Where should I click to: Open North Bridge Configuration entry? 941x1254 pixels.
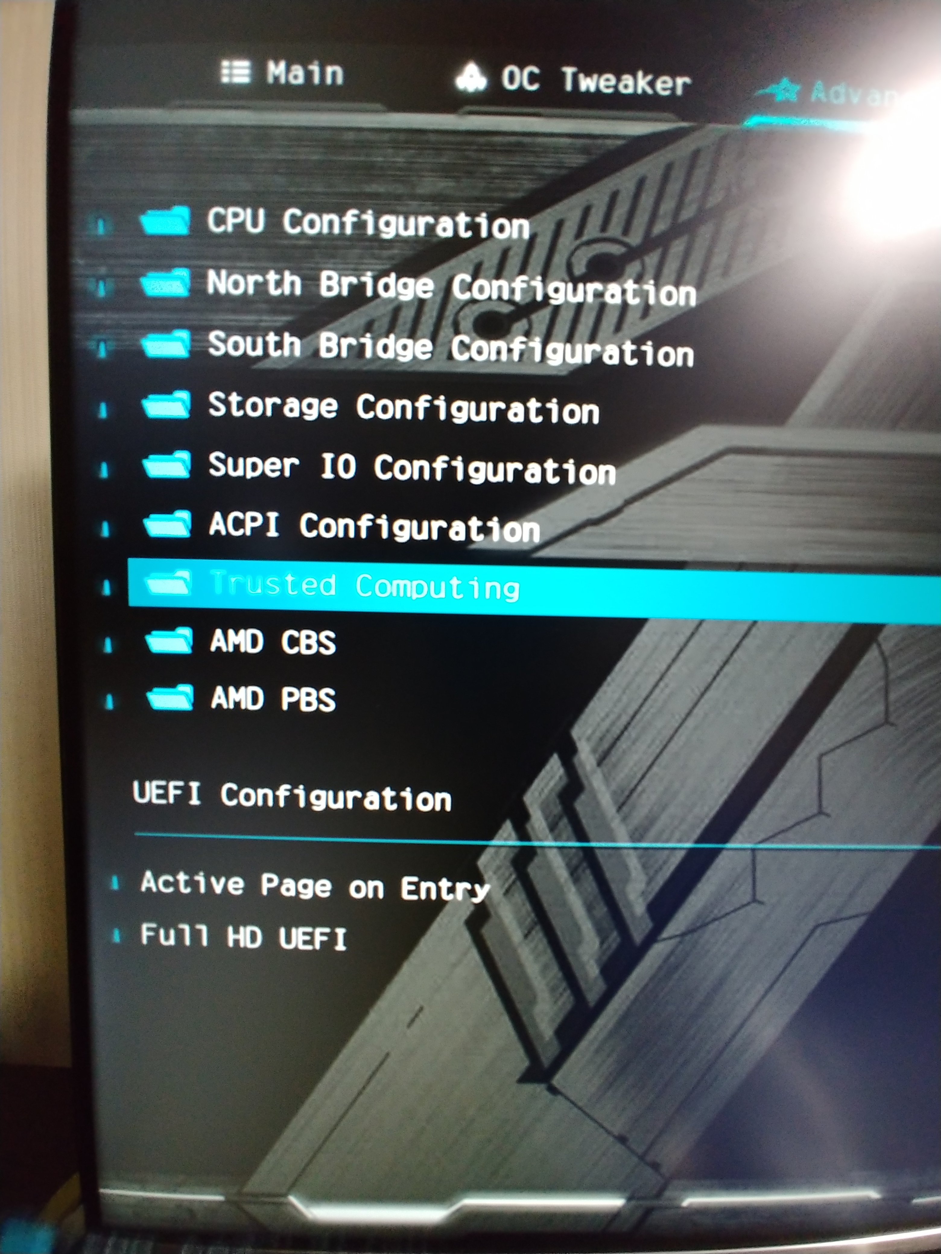[451, 288]
